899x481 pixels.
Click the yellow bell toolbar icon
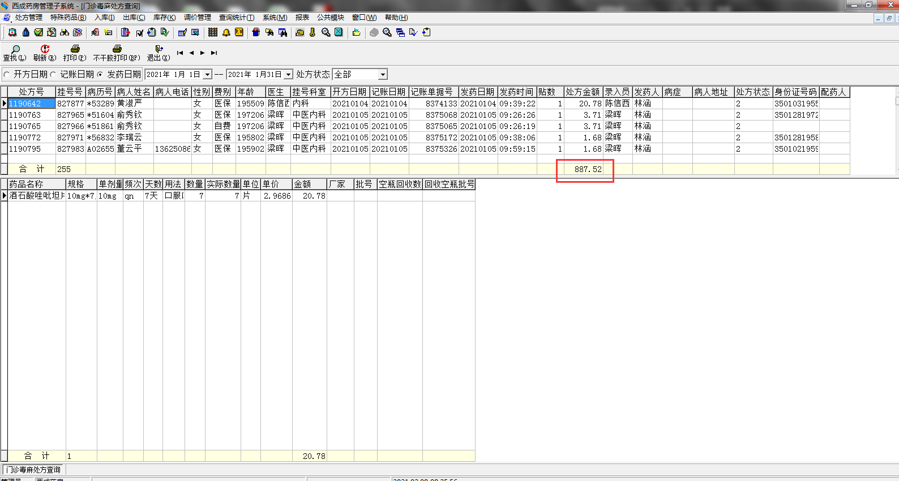pyautogui.click(x=226, y=32)
